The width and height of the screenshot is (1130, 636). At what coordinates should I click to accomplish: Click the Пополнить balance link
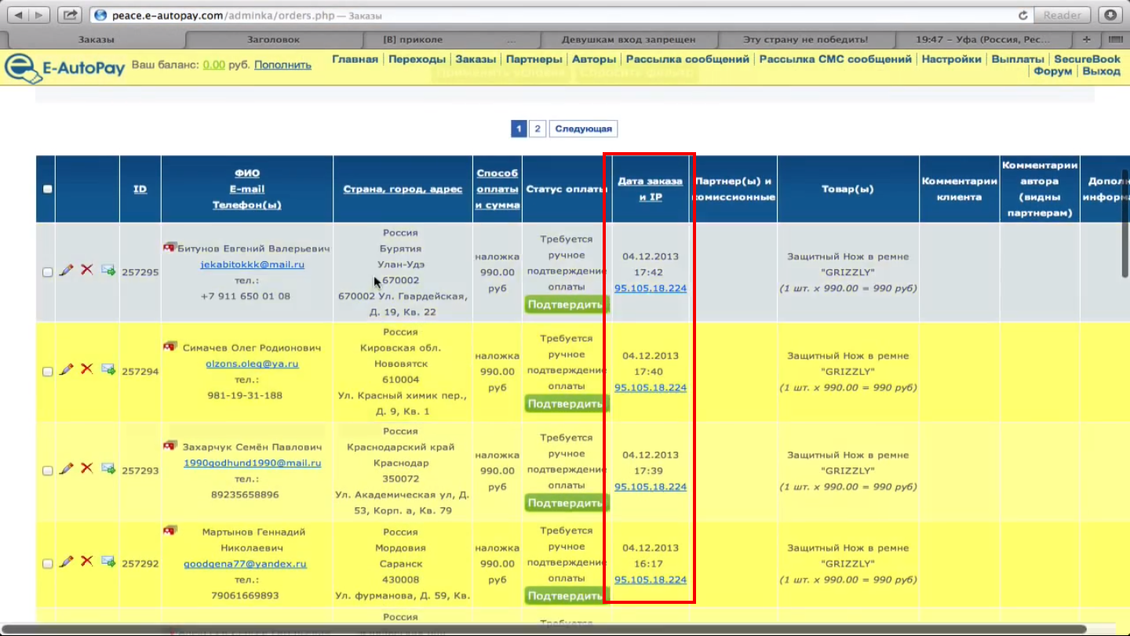(282, 65)
